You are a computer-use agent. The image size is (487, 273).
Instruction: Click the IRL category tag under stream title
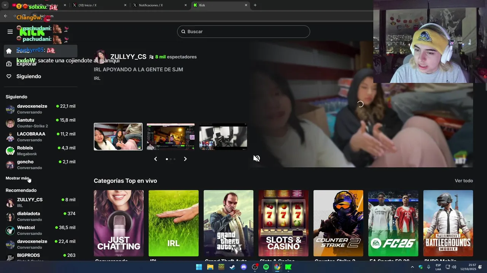[97, 78]
